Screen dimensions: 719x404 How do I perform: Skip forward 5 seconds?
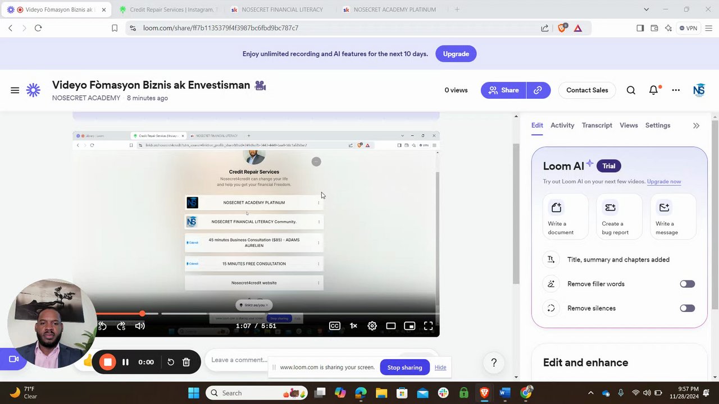(121, 326)
